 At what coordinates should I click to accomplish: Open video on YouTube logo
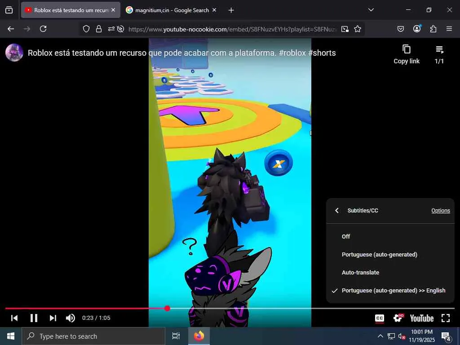pos(421,318)
